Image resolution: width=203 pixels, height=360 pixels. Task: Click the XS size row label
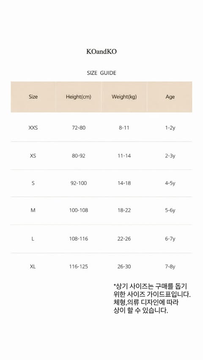pos(33,156)
